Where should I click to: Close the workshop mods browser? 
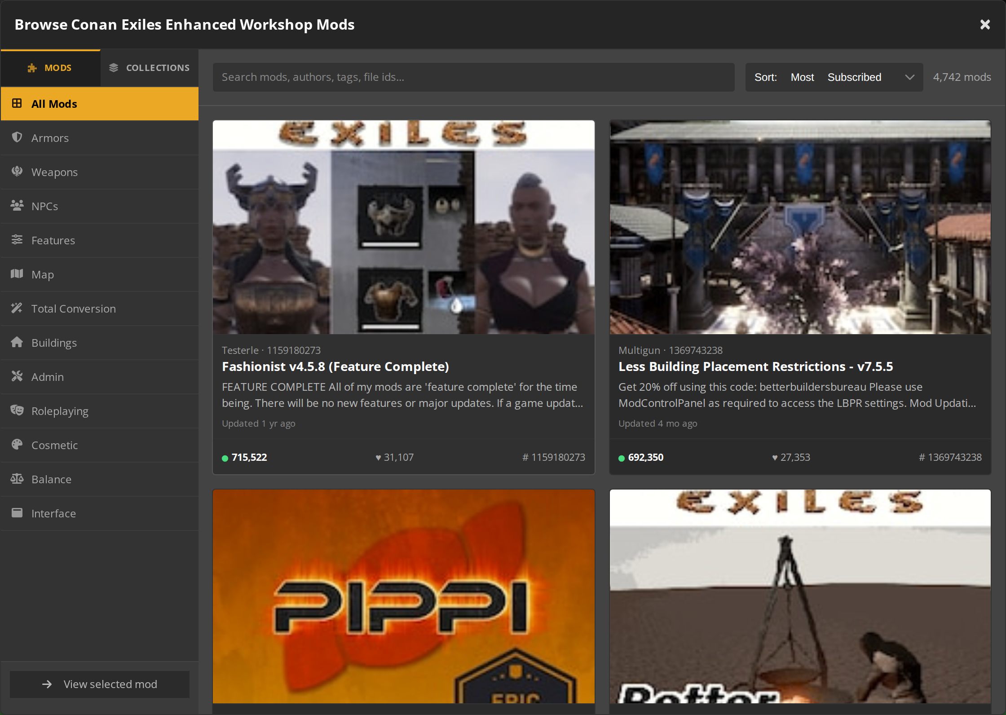[x=985, y=24]
